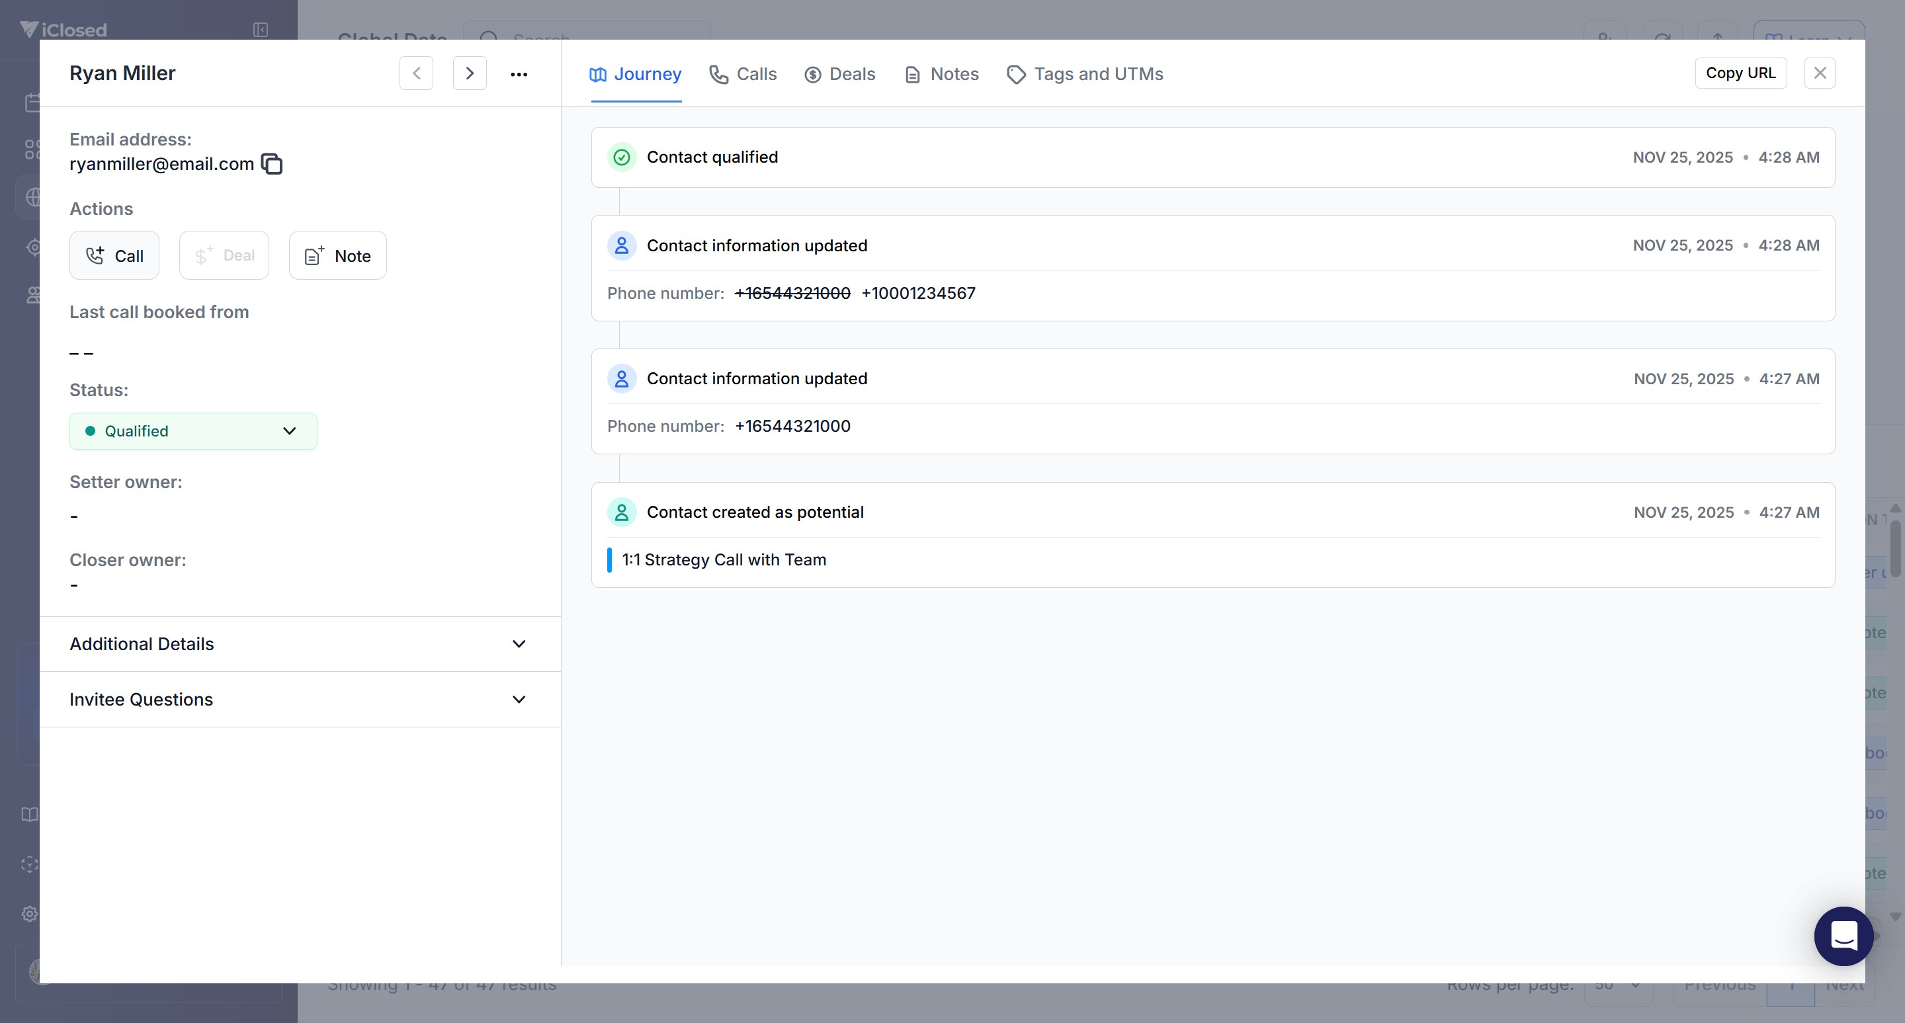Click the 1:1 Strategy Call with Team entry

(x=724, y=560)
